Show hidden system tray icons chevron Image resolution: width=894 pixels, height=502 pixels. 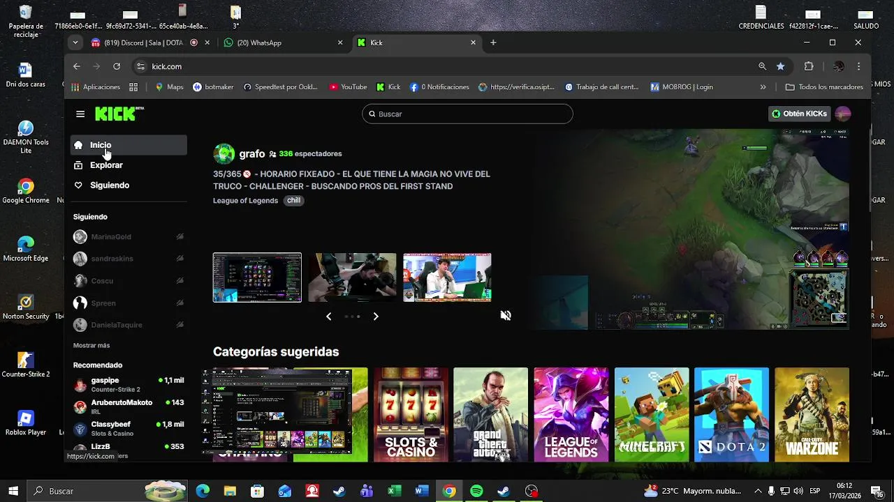click(758, 491)
